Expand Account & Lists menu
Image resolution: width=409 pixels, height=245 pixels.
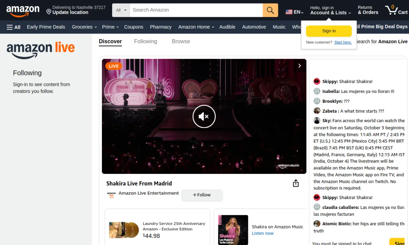click(330, 10)
